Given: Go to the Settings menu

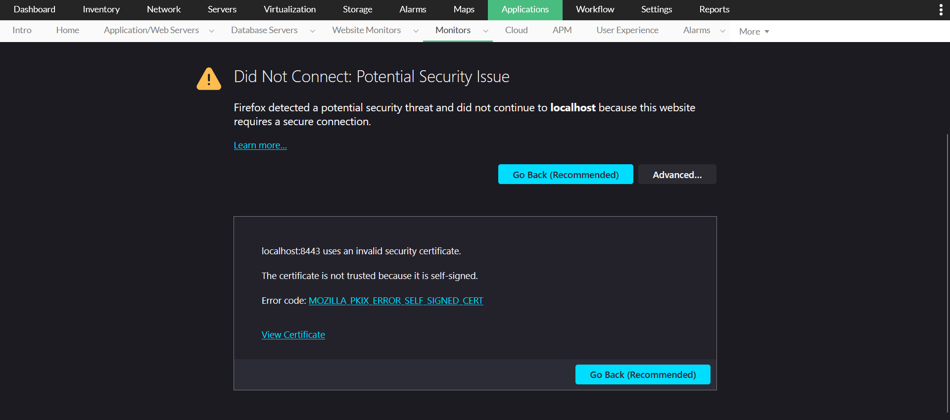Looking at the screenshot, I should pos(656,9).
